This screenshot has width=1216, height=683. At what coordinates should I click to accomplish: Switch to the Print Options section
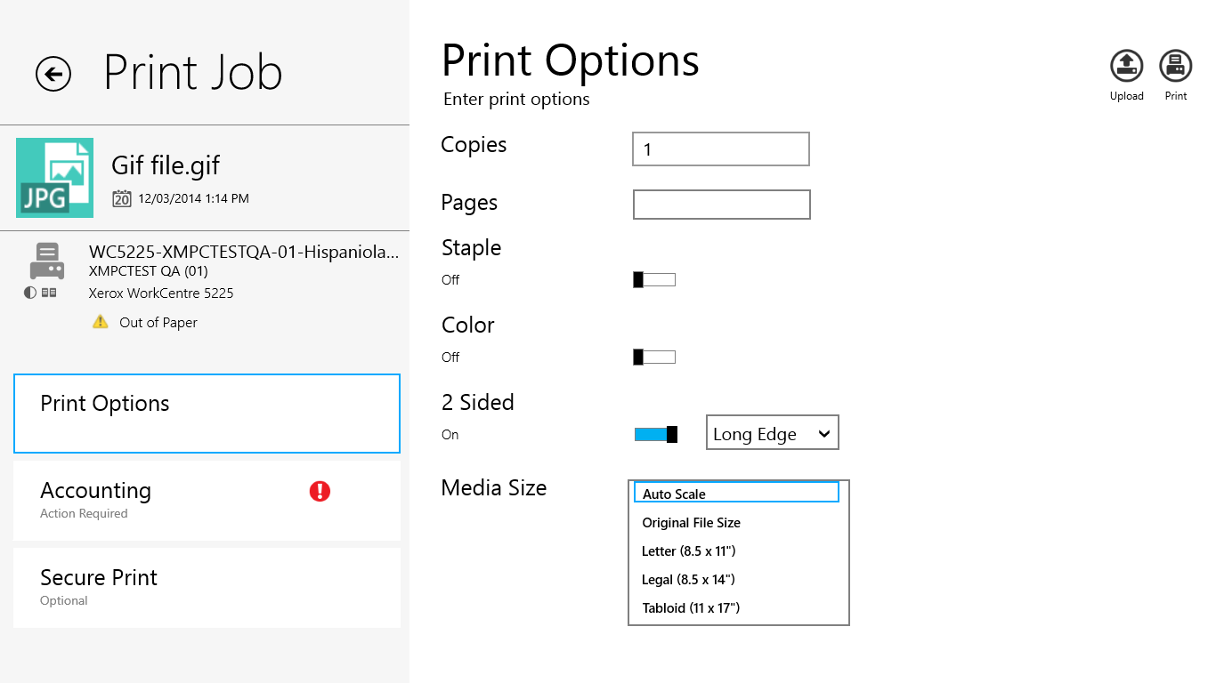point(207,413)
